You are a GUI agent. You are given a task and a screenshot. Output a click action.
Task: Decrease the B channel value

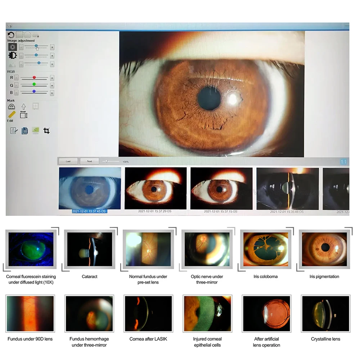(x=16, y=93)
